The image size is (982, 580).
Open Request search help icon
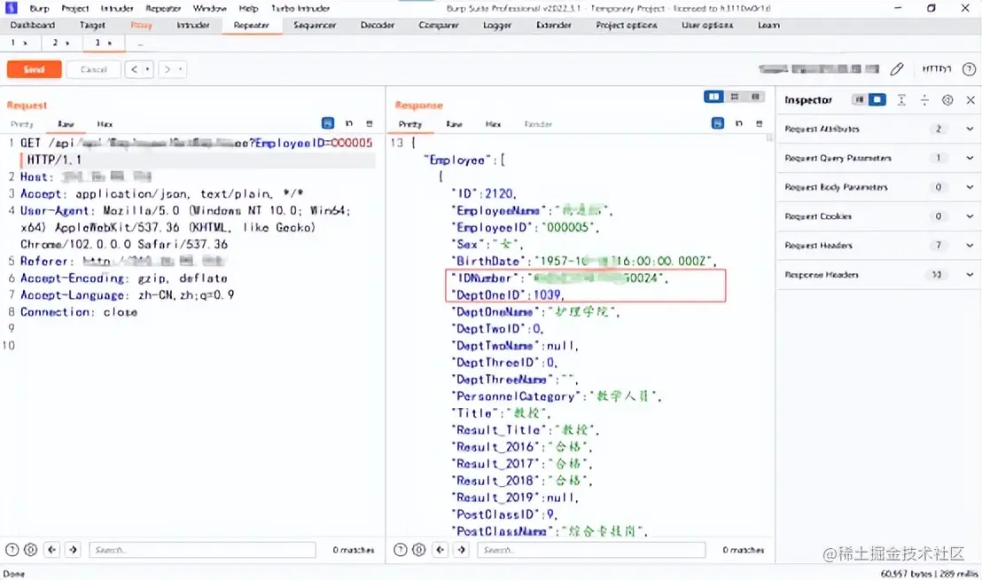pyautogui.click(x=12, y=550)
